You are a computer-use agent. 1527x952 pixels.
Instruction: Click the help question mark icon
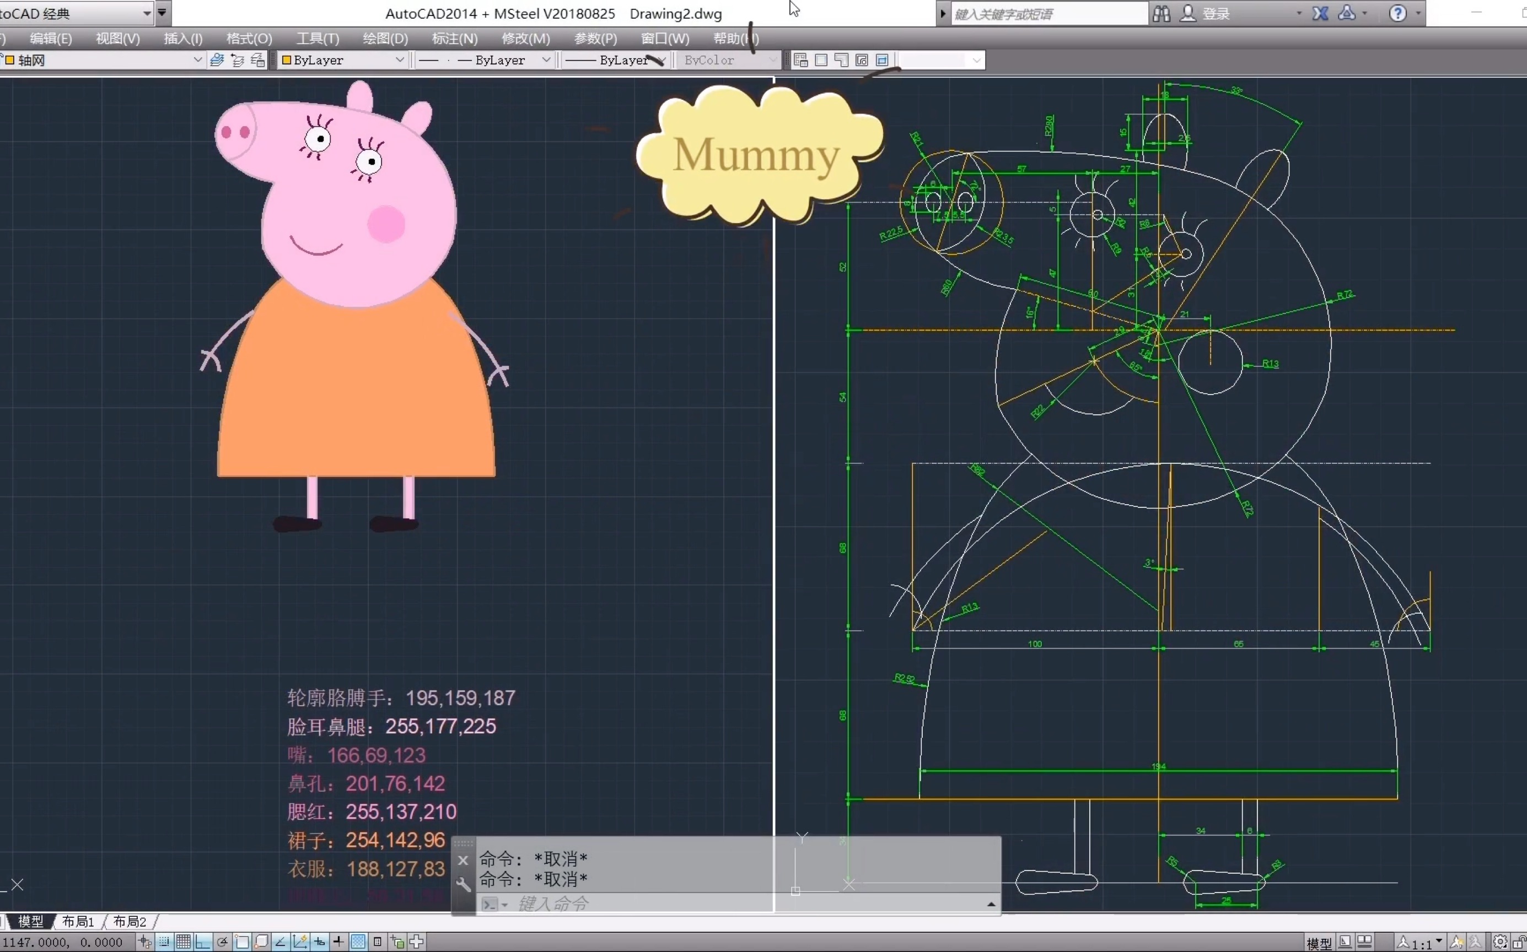coord(1397,14)
